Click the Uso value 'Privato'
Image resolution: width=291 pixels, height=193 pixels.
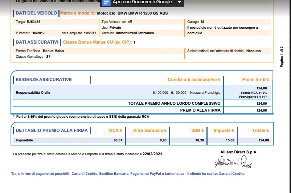[x=115, y=28]
